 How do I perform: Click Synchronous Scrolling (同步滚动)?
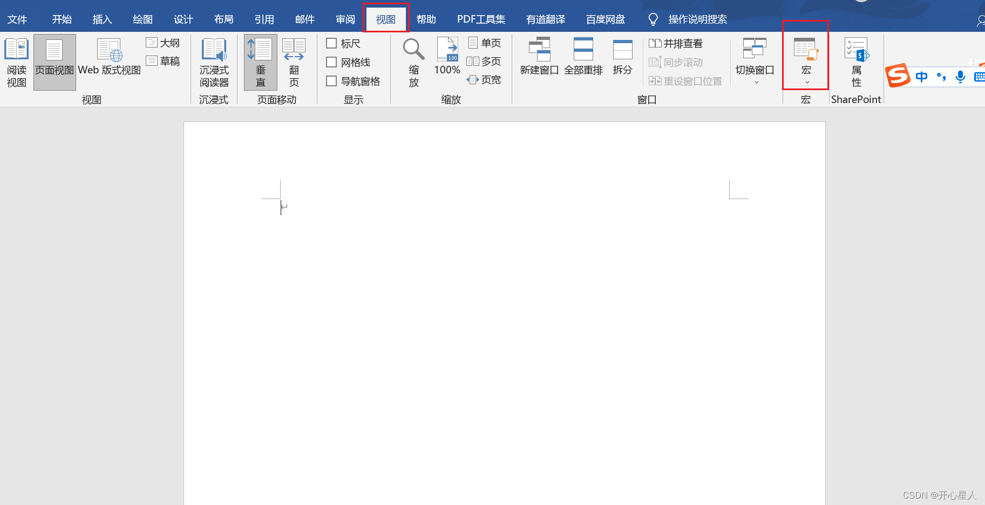(x=676, y=62)
